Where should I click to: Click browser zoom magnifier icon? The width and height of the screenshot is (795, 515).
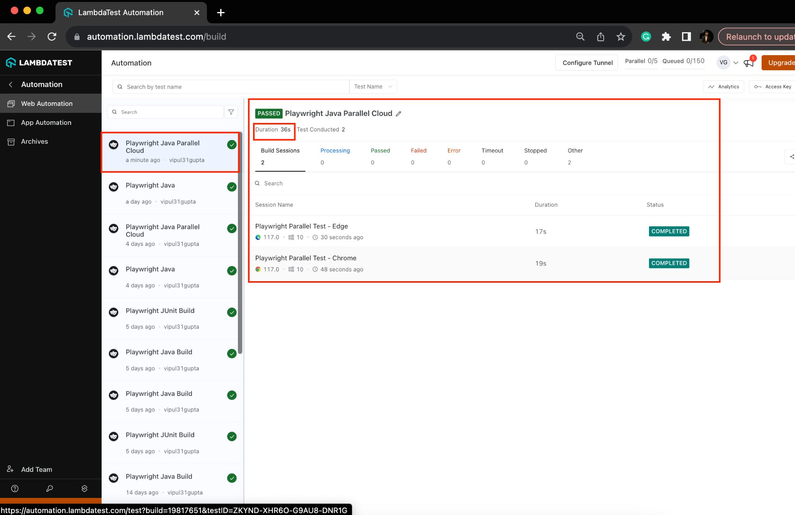click(580, 36)
